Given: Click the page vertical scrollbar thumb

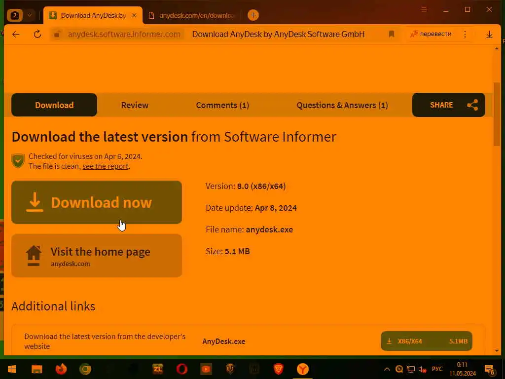Looking at the screenshot, I should [x=497, y=114].
